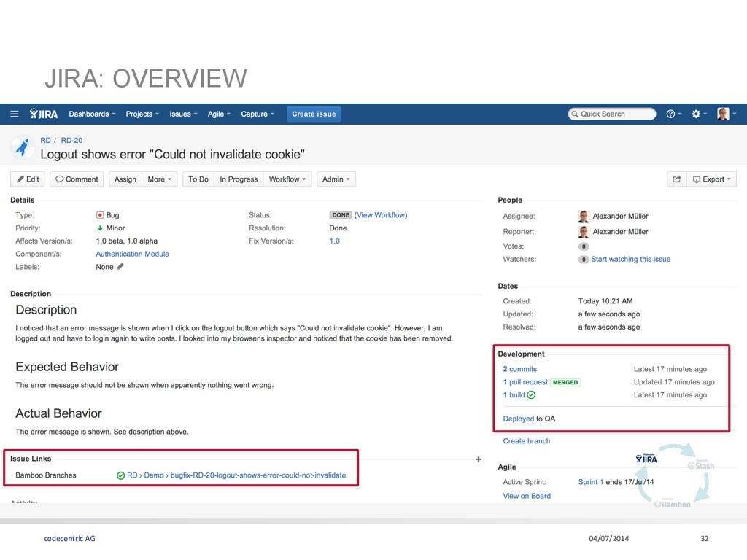Open the RD-20 issue key link
The image size is (747, 560).
(x=71, y=141)
